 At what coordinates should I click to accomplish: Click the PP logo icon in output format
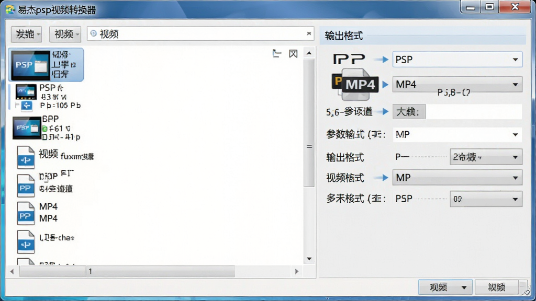point(349,59)
